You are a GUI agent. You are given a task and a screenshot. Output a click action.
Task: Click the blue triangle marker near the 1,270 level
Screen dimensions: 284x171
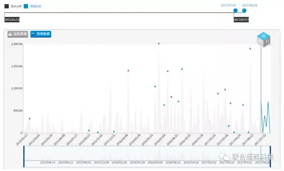[225, 90]
